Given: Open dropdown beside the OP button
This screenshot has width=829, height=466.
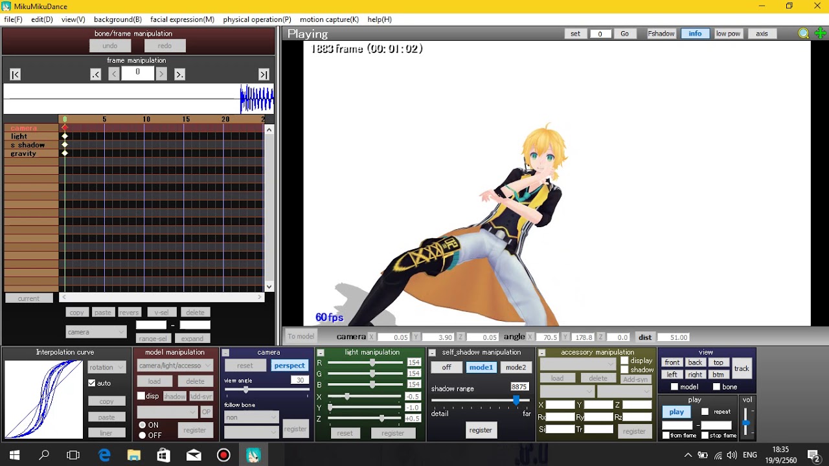Looking at the screenshot, I should (167, 412).
